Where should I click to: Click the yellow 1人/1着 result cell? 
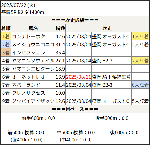140,36
